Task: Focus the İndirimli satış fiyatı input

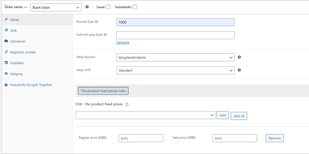Action: [x=175, y=35]
